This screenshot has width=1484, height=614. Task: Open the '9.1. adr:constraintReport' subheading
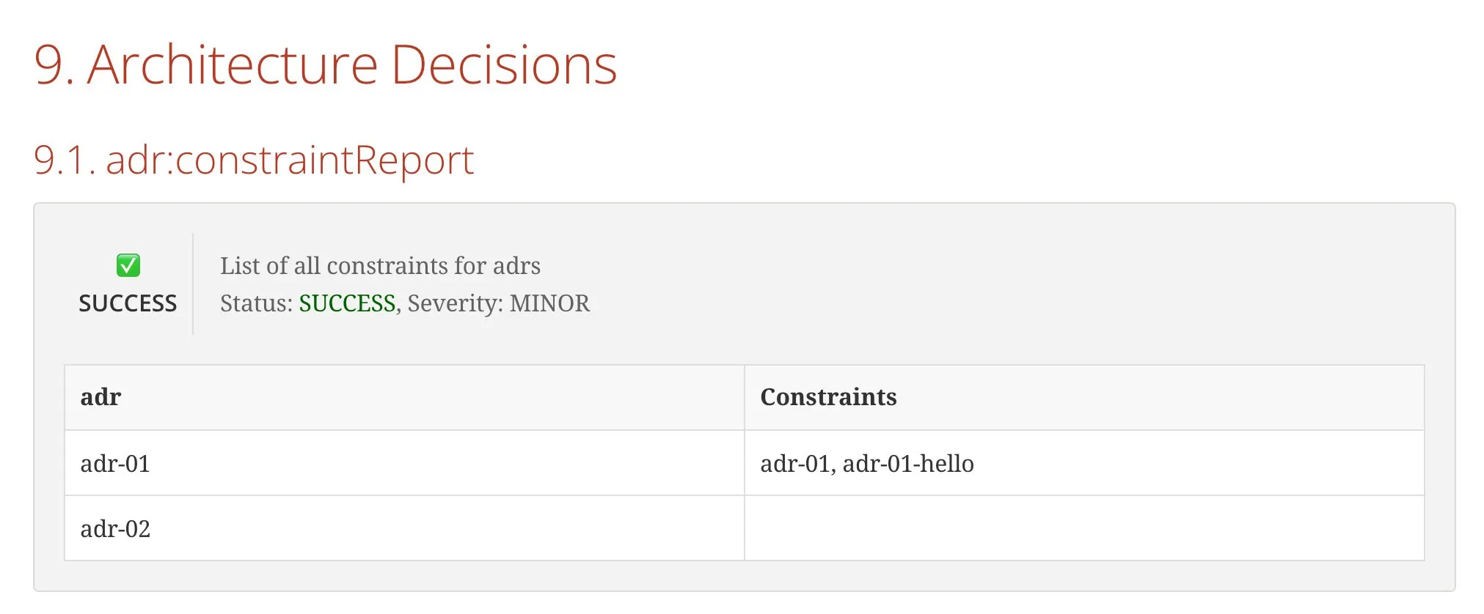(254, 160)
